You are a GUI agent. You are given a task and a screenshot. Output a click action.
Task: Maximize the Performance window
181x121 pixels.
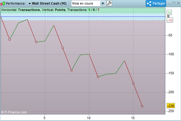tap(174, 3)
